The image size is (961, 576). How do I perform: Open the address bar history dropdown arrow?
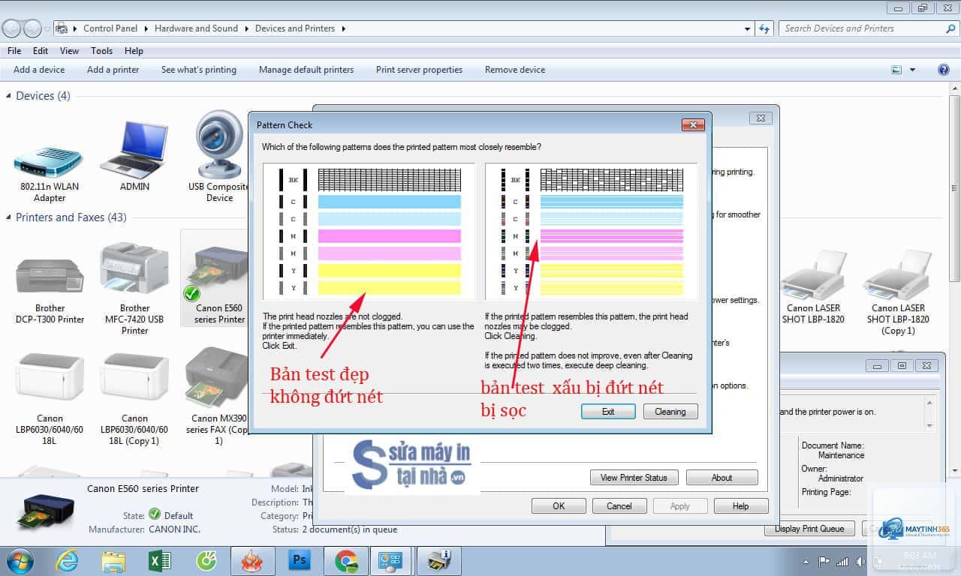pyautogui.click(x=747, y=28)
